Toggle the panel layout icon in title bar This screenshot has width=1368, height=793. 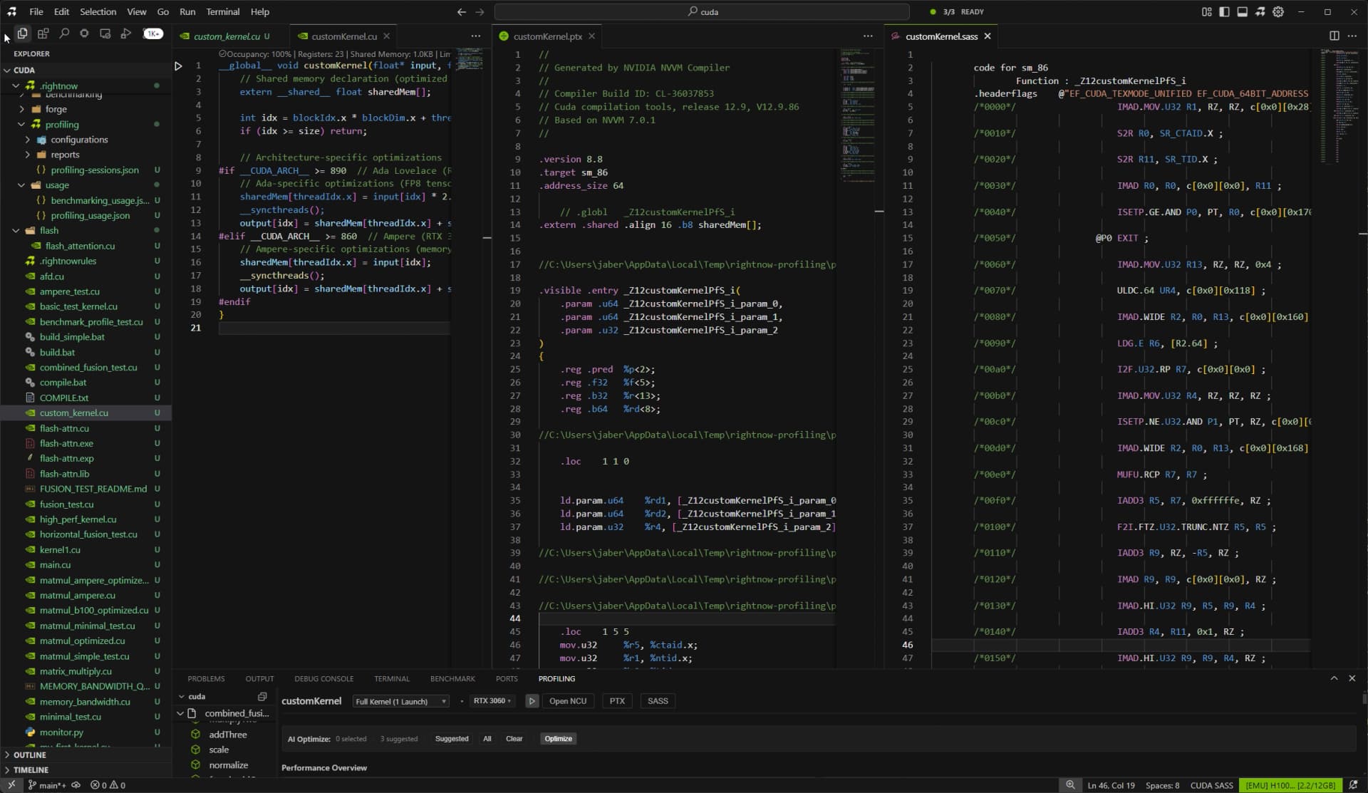[x=1243, y=11]
